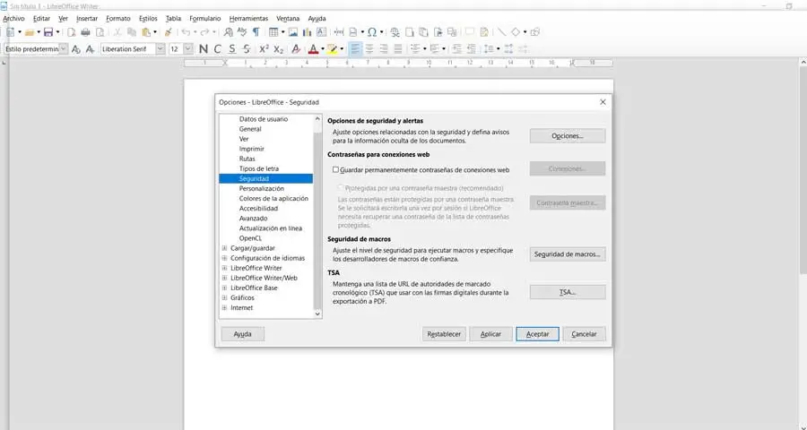The height and width of the screenshot is (430, 807).
Task: Select Personalización in options tree
Action: 262,189
